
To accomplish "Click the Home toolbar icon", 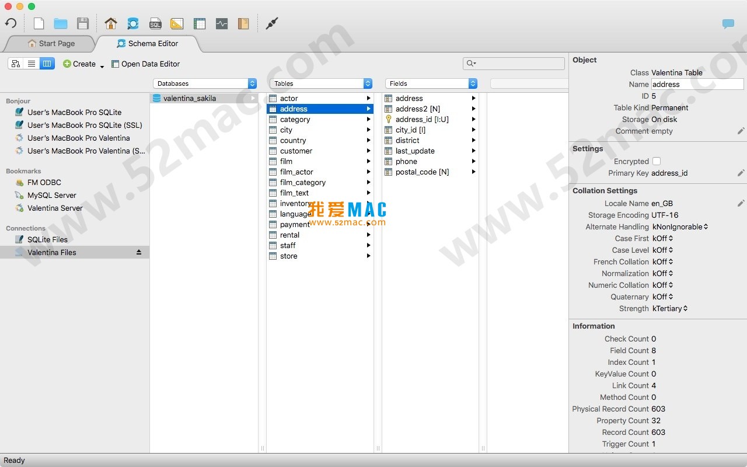I will [111, 23].
